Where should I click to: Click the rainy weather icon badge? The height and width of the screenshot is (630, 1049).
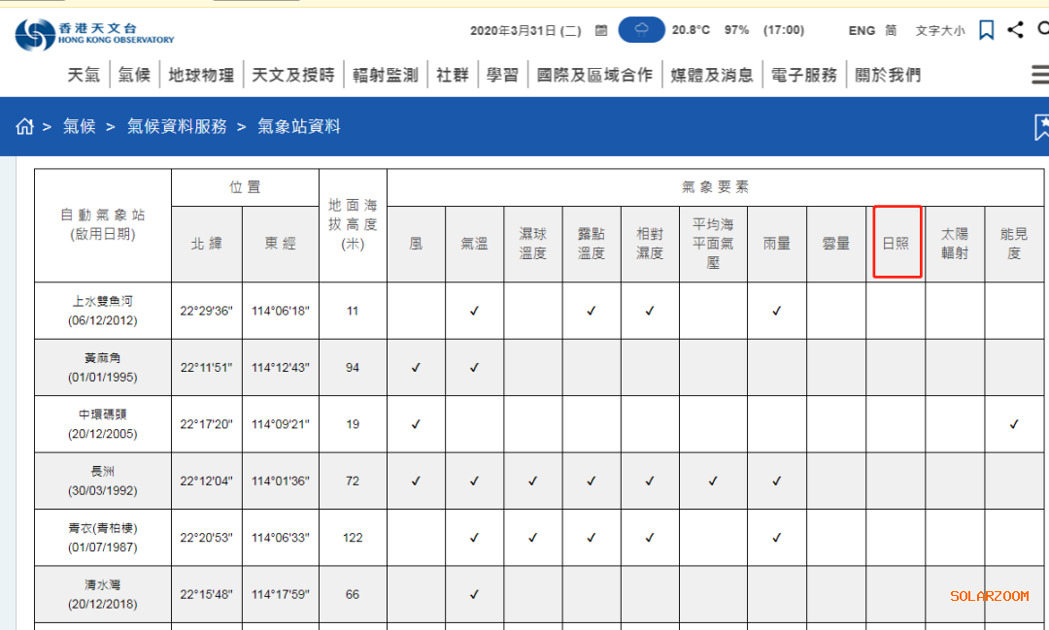641,30
